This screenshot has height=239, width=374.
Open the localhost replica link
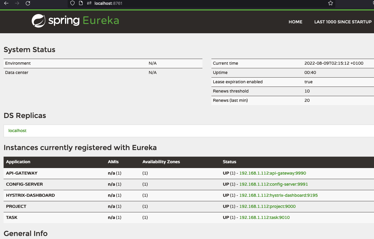pos(17,131)
